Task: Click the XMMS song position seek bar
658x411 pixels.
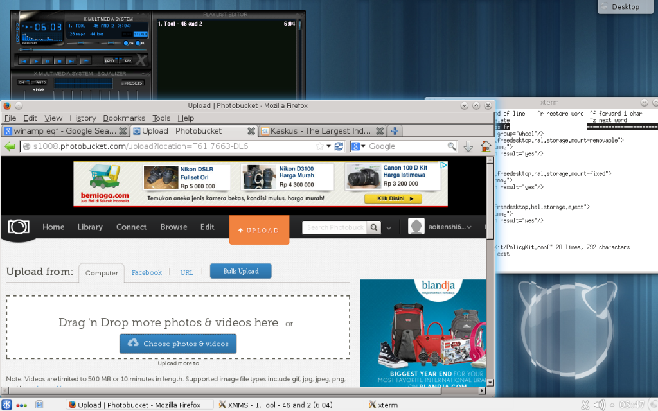Action: pos(82,49)
